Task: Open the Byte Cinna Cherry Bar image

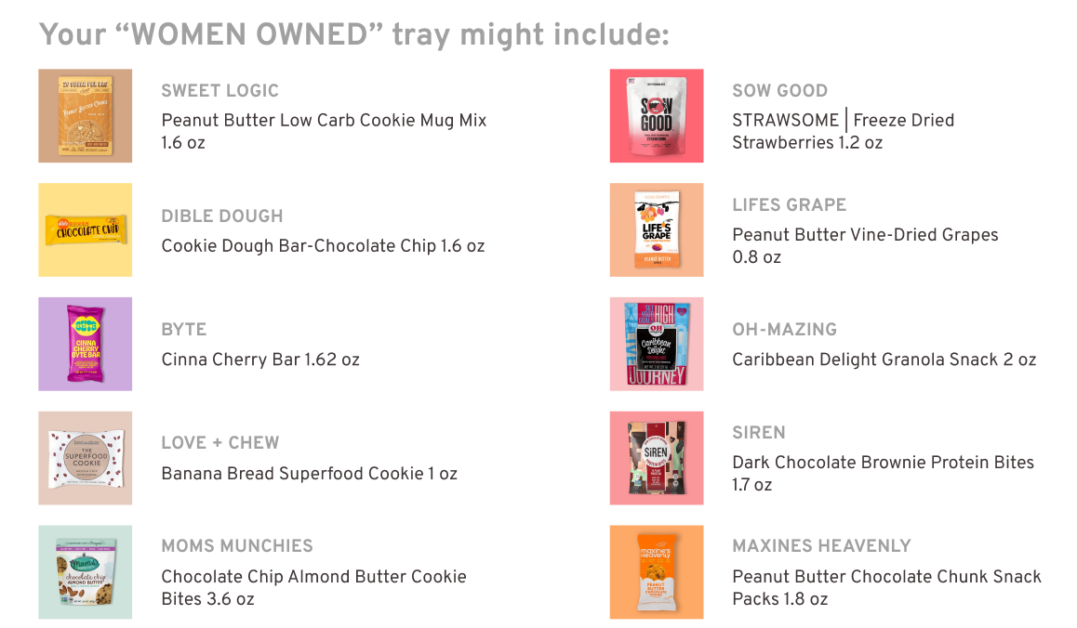Action: (86, 344)
